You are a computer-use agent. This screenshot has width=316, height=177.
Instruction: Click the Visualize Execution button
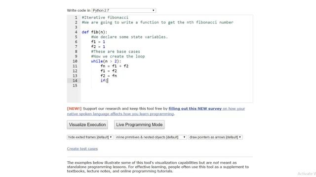[x=87, y=124]
